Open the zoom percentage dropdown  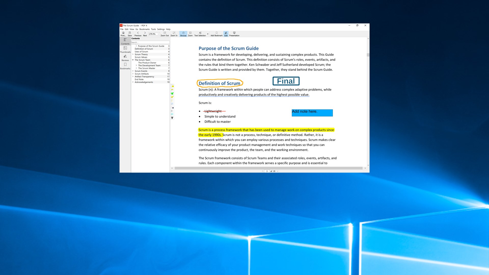(158, 34)
